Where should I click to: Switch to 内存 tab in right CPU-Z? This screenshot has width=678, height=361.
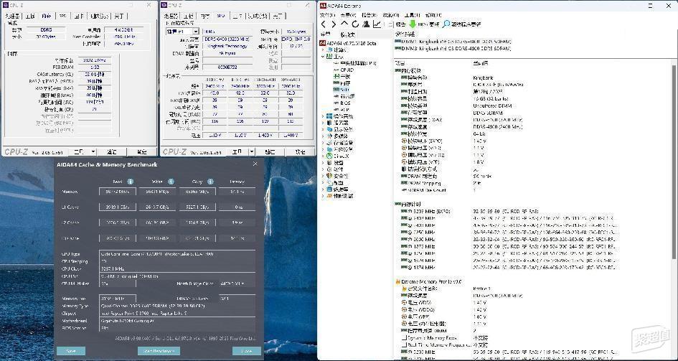pos(205,16)
